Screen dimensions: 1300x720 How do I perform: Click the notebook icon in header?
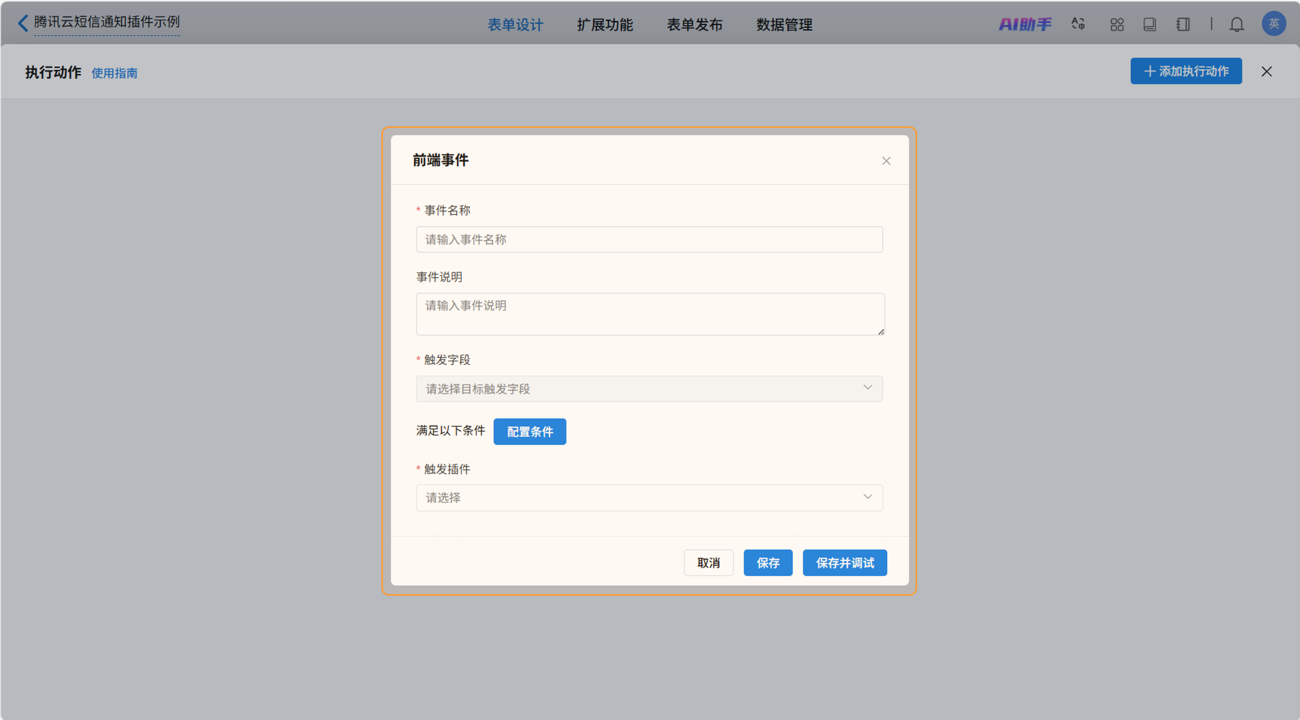1182,24
